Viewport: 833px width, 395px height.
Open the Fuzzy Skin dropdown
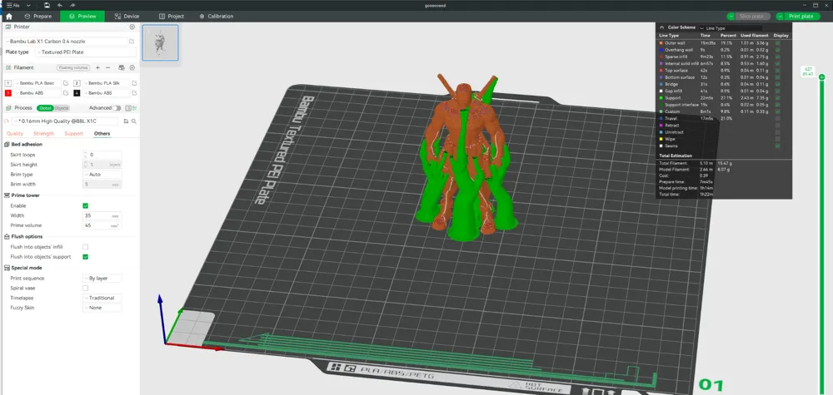point(102,308)
